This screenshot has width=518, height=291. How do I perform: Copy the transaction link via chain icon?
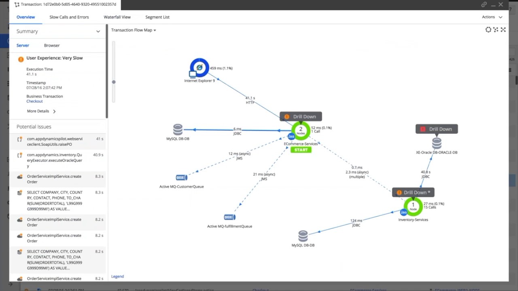coord(484,4)
